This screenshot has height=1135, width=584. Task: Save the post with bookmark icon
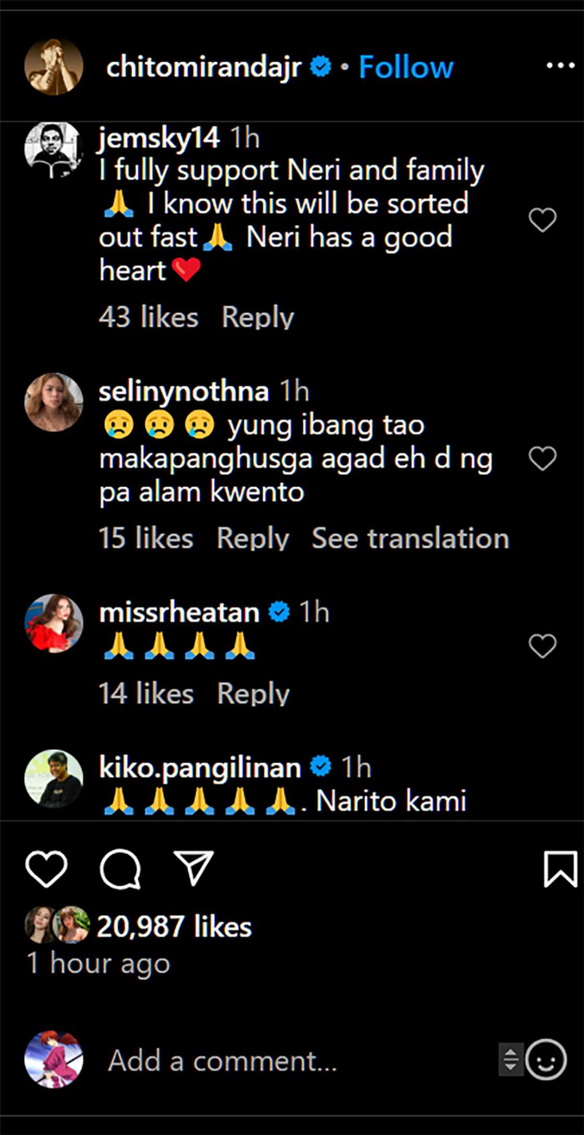tap(561, 869)
